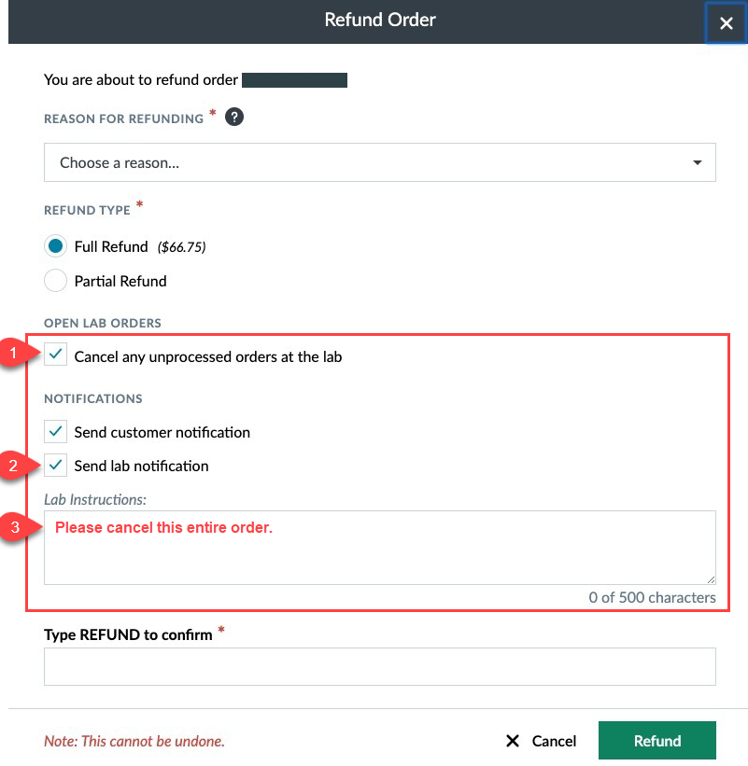Select the Full Refund option

[56, 245]
